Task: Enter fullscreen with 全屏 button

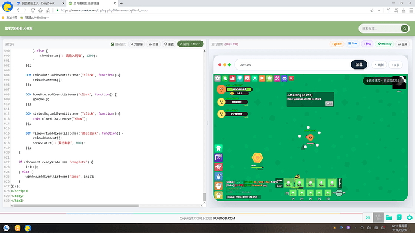Action: (402, 44)
